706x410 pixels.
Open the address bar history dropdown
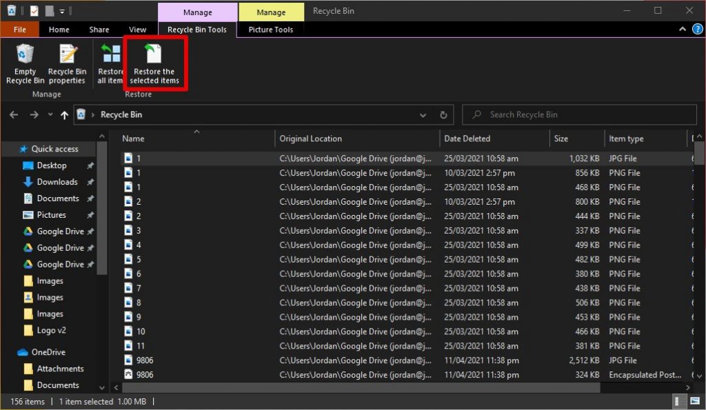point(423,114)
